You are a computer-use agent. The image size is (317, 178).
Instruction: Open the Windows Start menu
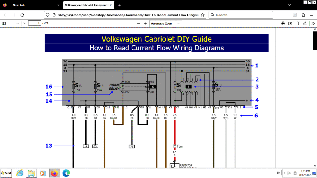pos(6,173)
